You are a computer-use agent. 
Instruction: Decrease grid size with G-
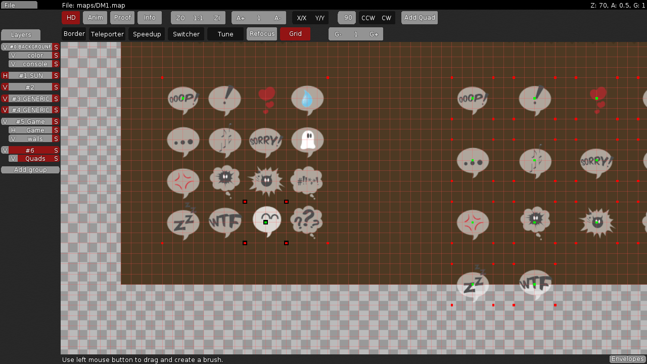tap(338, 34)
